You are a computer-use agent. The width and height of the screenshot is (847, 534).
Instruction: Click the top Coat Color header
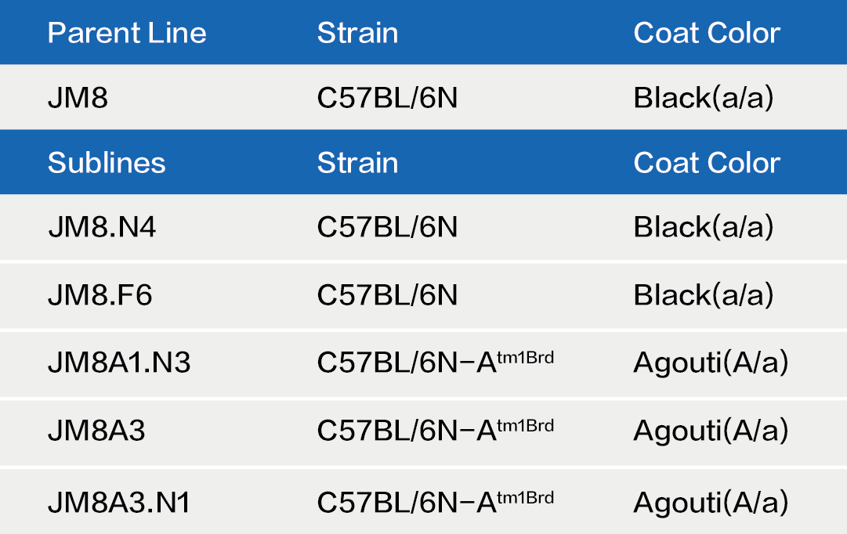[707, 33]
